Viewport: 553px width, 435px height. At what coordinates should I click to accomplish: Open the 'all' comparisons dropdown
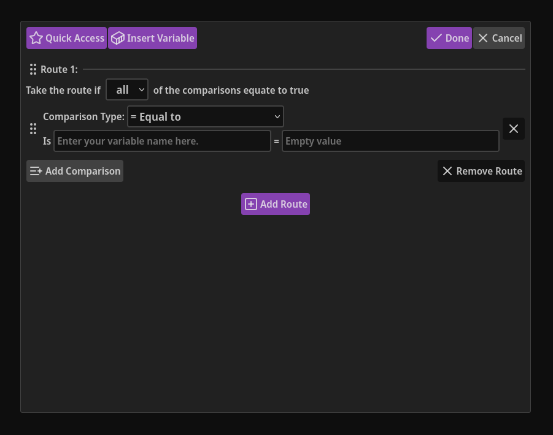pyautogui.click(x=127, y=89)
